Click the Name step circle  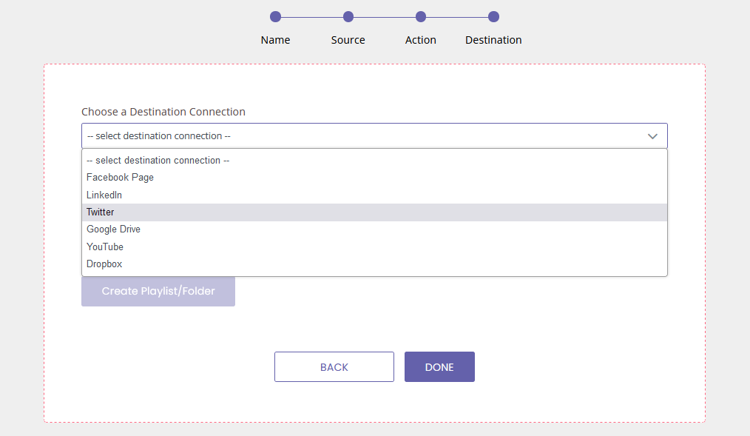pos(275,17)
